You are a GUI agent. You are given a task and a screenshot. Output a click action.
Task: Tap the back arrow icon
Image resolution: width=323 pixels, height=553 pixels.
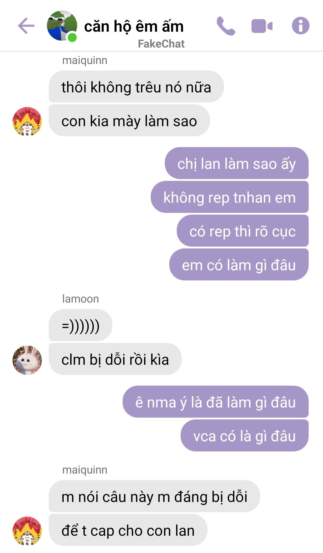pyautogui.click(x=26, y=26)
